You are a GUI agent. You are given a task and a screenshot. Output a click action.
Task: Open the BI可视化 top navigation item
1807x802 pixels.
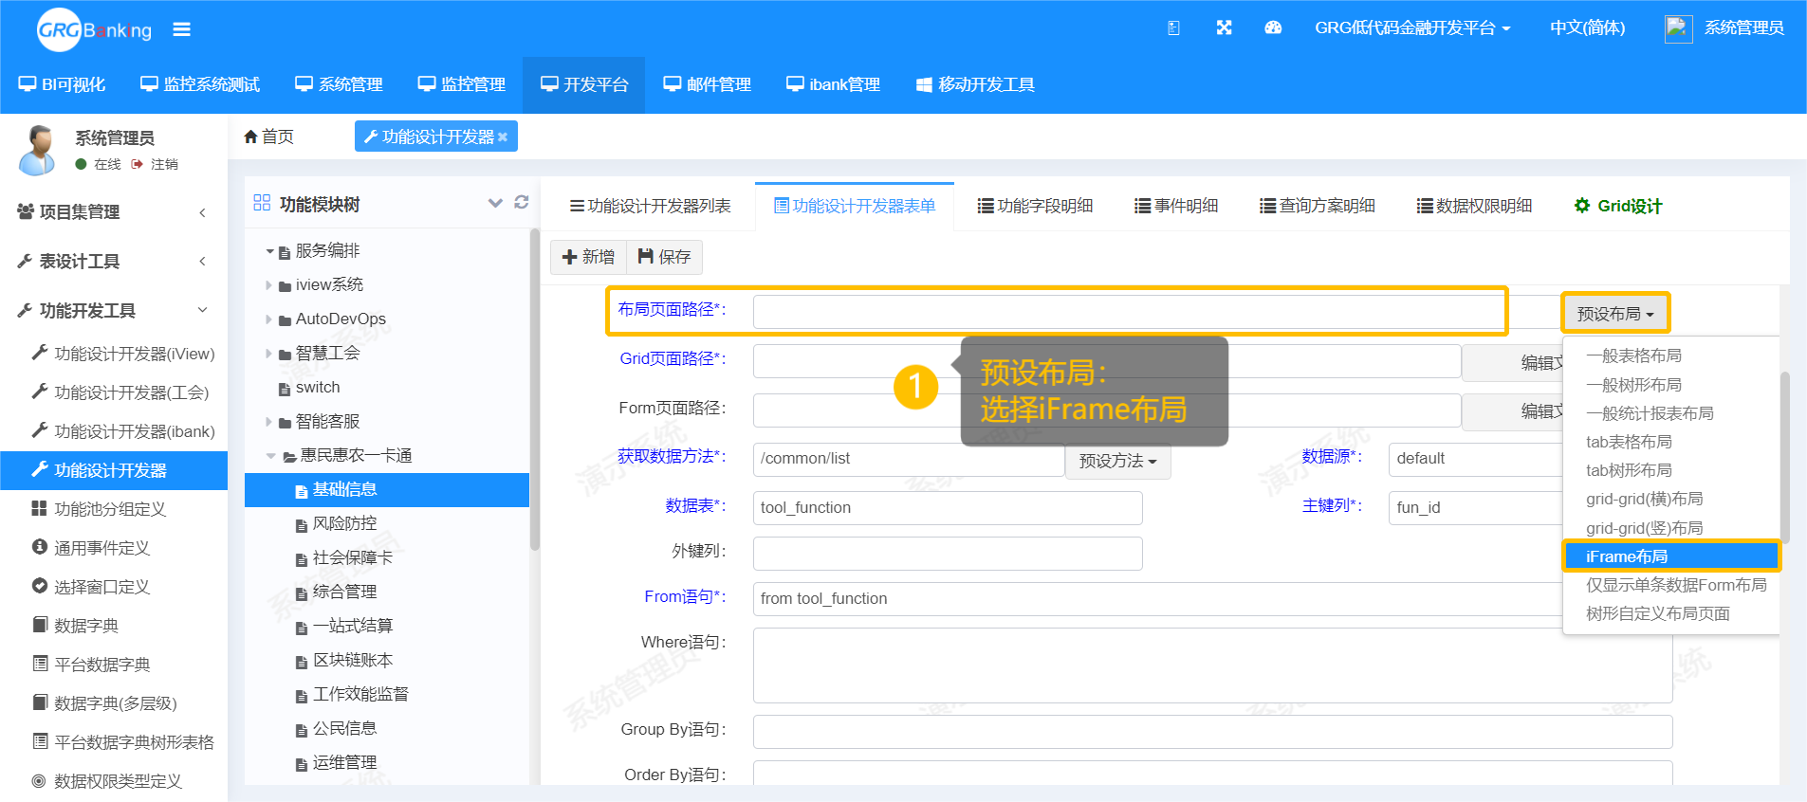click(63, 85)
